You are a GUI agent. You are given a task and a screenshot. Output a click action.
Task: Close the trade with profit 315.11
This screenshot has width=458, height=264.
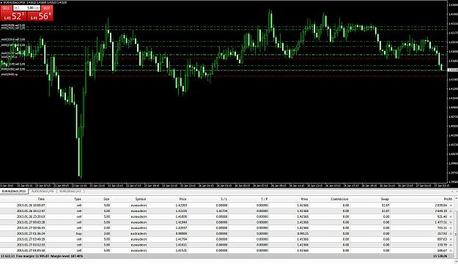pyautogui.click(x=451, y=228)
